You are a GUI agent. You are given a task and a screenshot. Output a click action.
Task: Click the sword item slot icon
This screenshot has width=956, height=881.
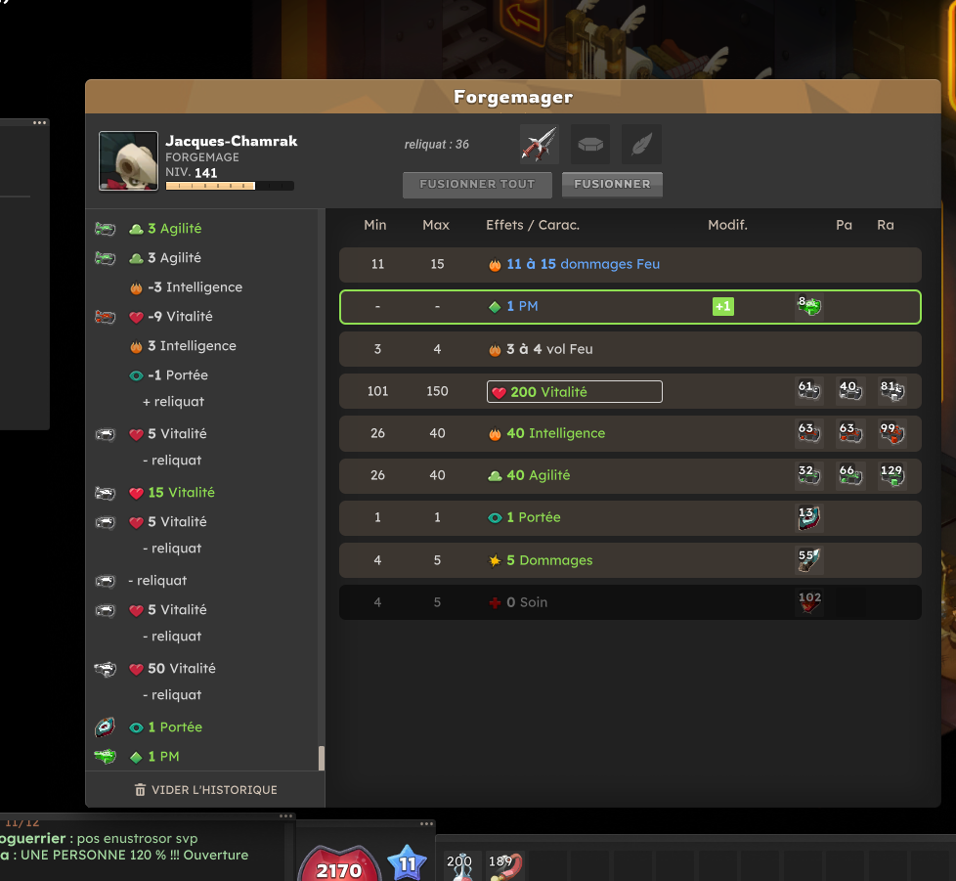point(539,144)
